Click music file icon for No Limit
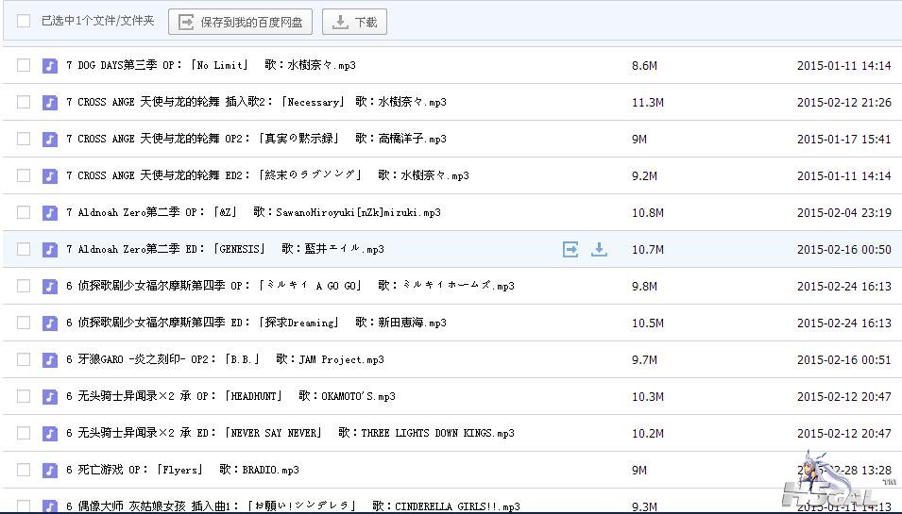The image size is (902, 514). 50,65
